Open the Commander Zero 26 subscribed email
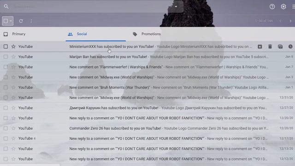This screenshot has width=295, height=166. click(x=147, y=128)
